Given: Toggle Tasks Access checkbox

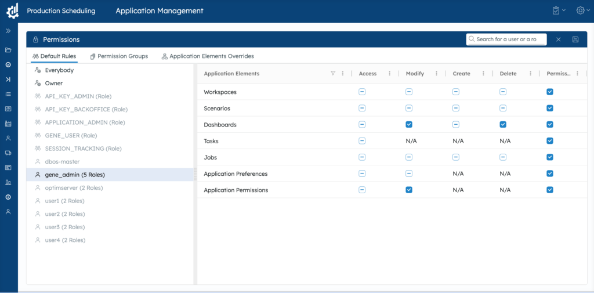Looking at the screenshot, I should [362, 140].
